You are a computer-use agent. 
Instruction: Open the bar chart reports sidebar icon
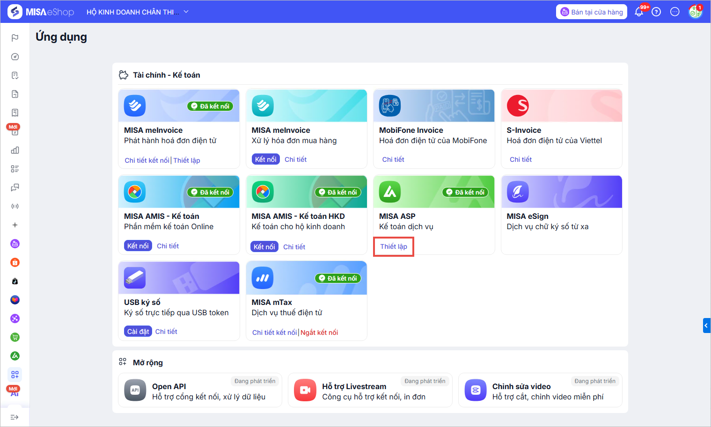(x=15, y=150)
